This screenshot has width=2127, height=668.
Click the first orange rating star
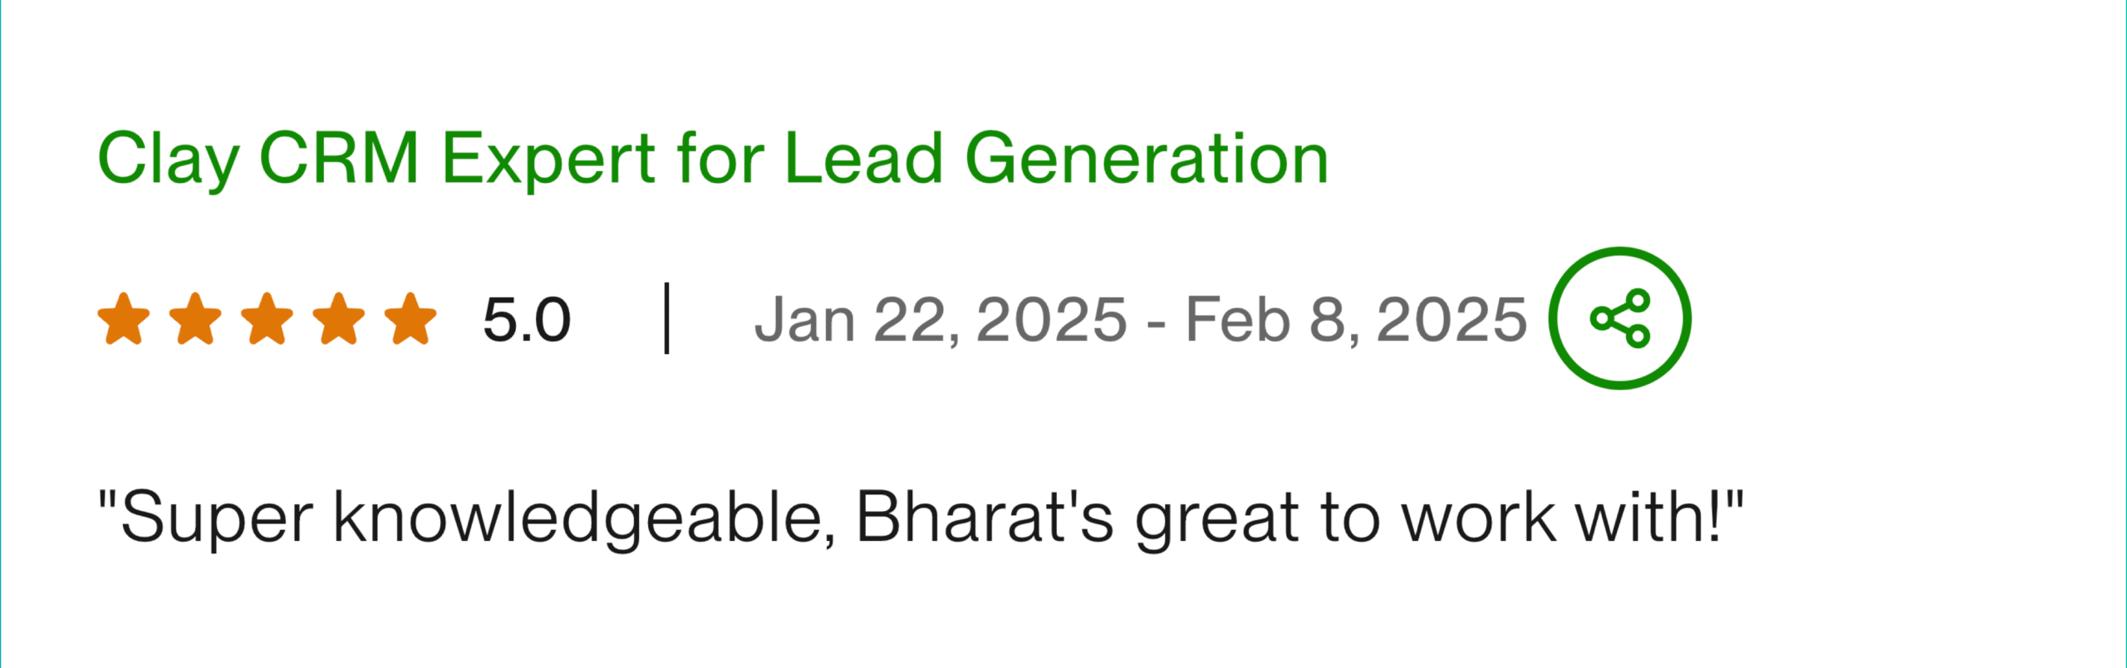[124, 319]
